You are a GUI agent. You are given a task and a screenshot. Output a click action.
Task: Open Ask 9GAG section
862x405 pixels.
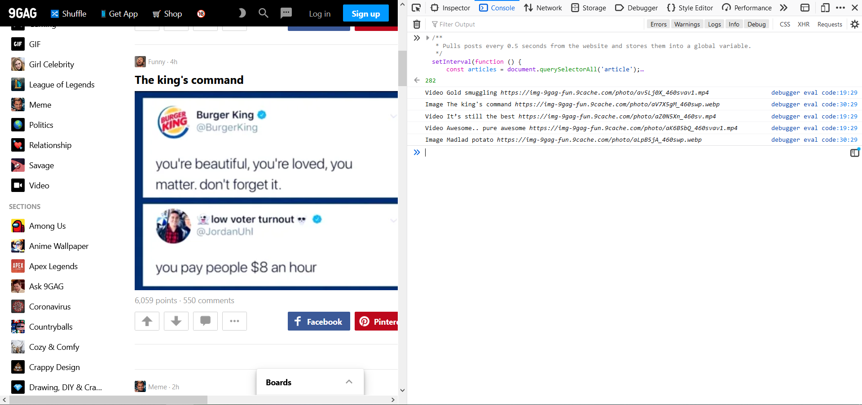pyautogui.click(x=38, y=286)
